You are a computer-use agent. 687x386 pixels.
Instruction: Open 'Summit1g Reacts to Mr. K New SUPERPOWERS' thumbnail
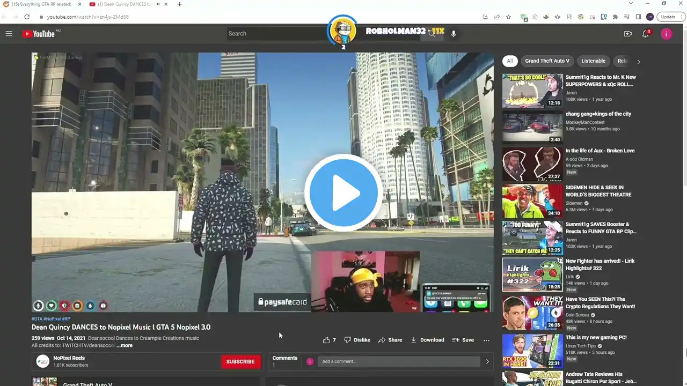[532, 91]
